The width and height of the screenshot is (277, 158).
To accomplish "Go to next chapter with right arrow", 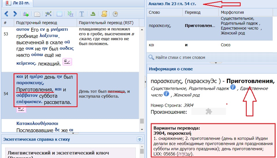I will point(15,14).
